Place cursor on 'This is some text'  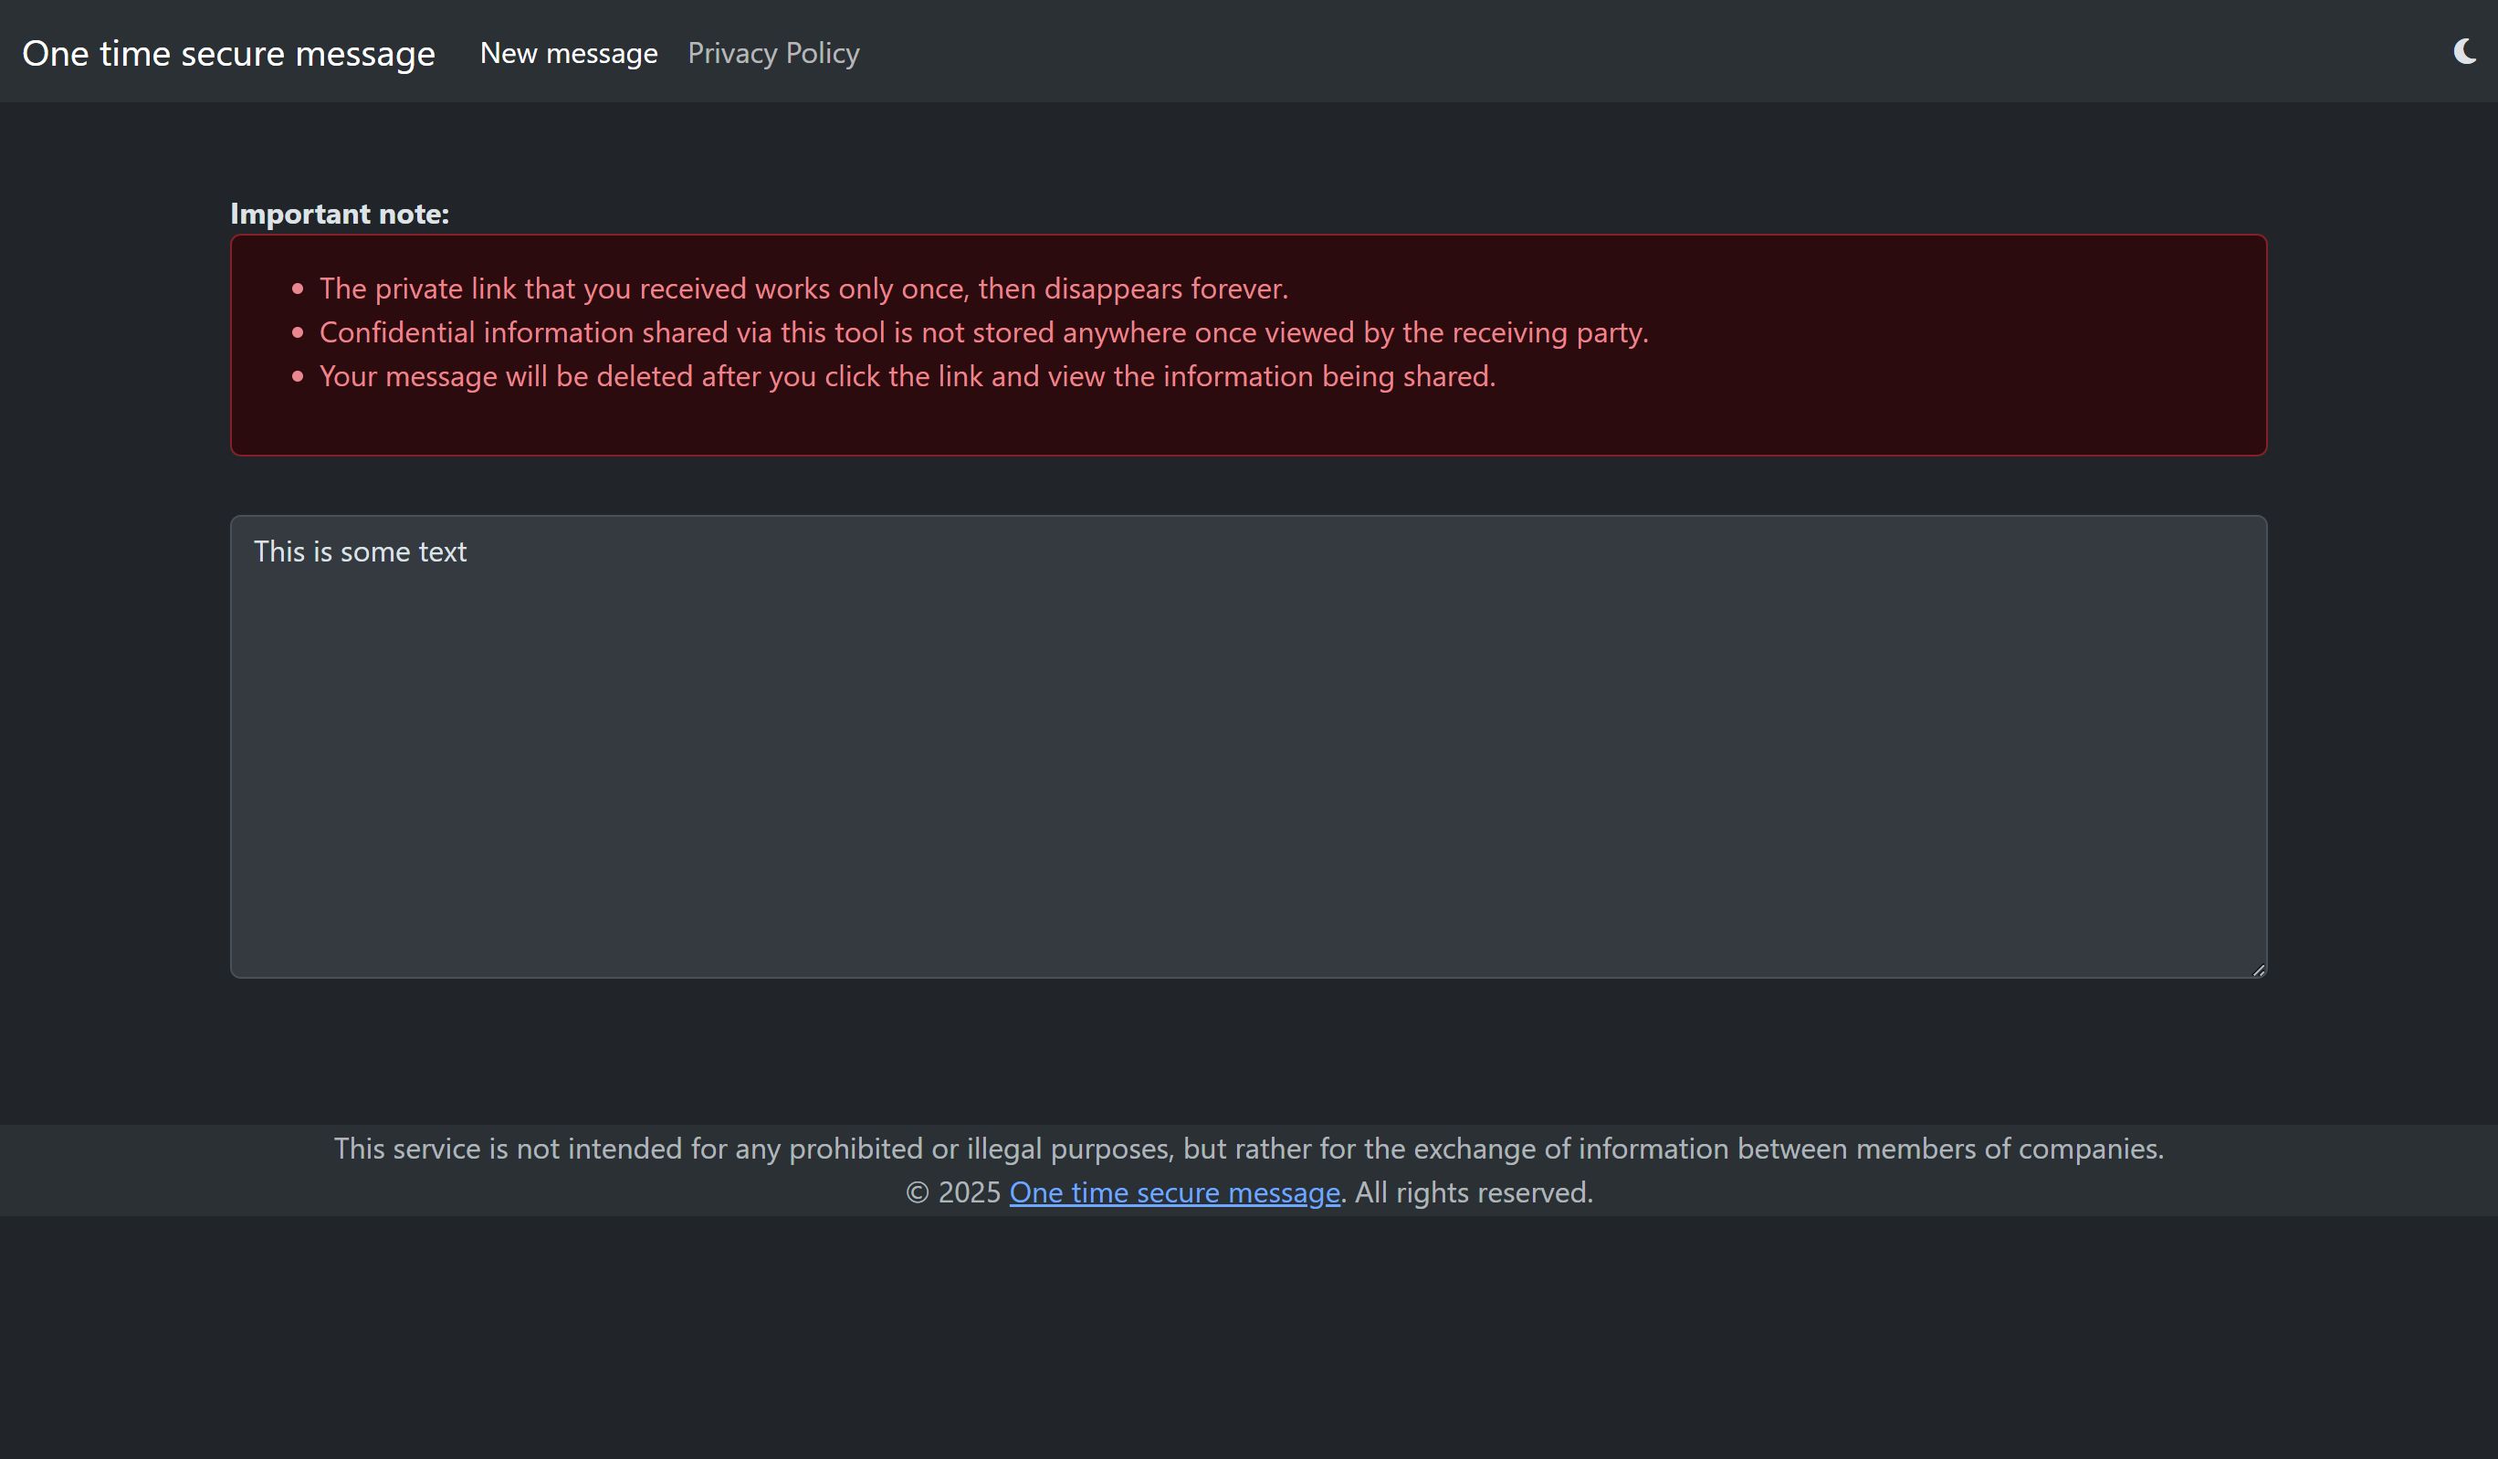click(360, 552)
